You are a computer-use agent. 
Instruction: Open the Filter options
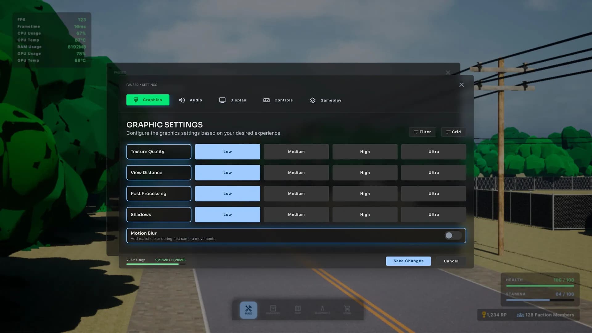click(x=422, y=132)
